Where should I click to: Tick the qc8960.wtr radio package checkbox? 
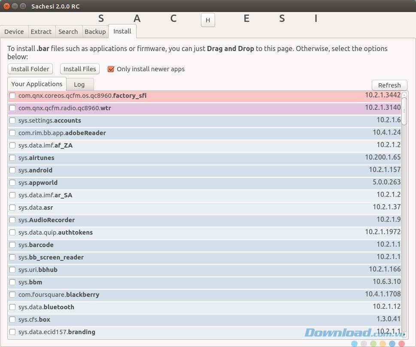tap(13, 108)
